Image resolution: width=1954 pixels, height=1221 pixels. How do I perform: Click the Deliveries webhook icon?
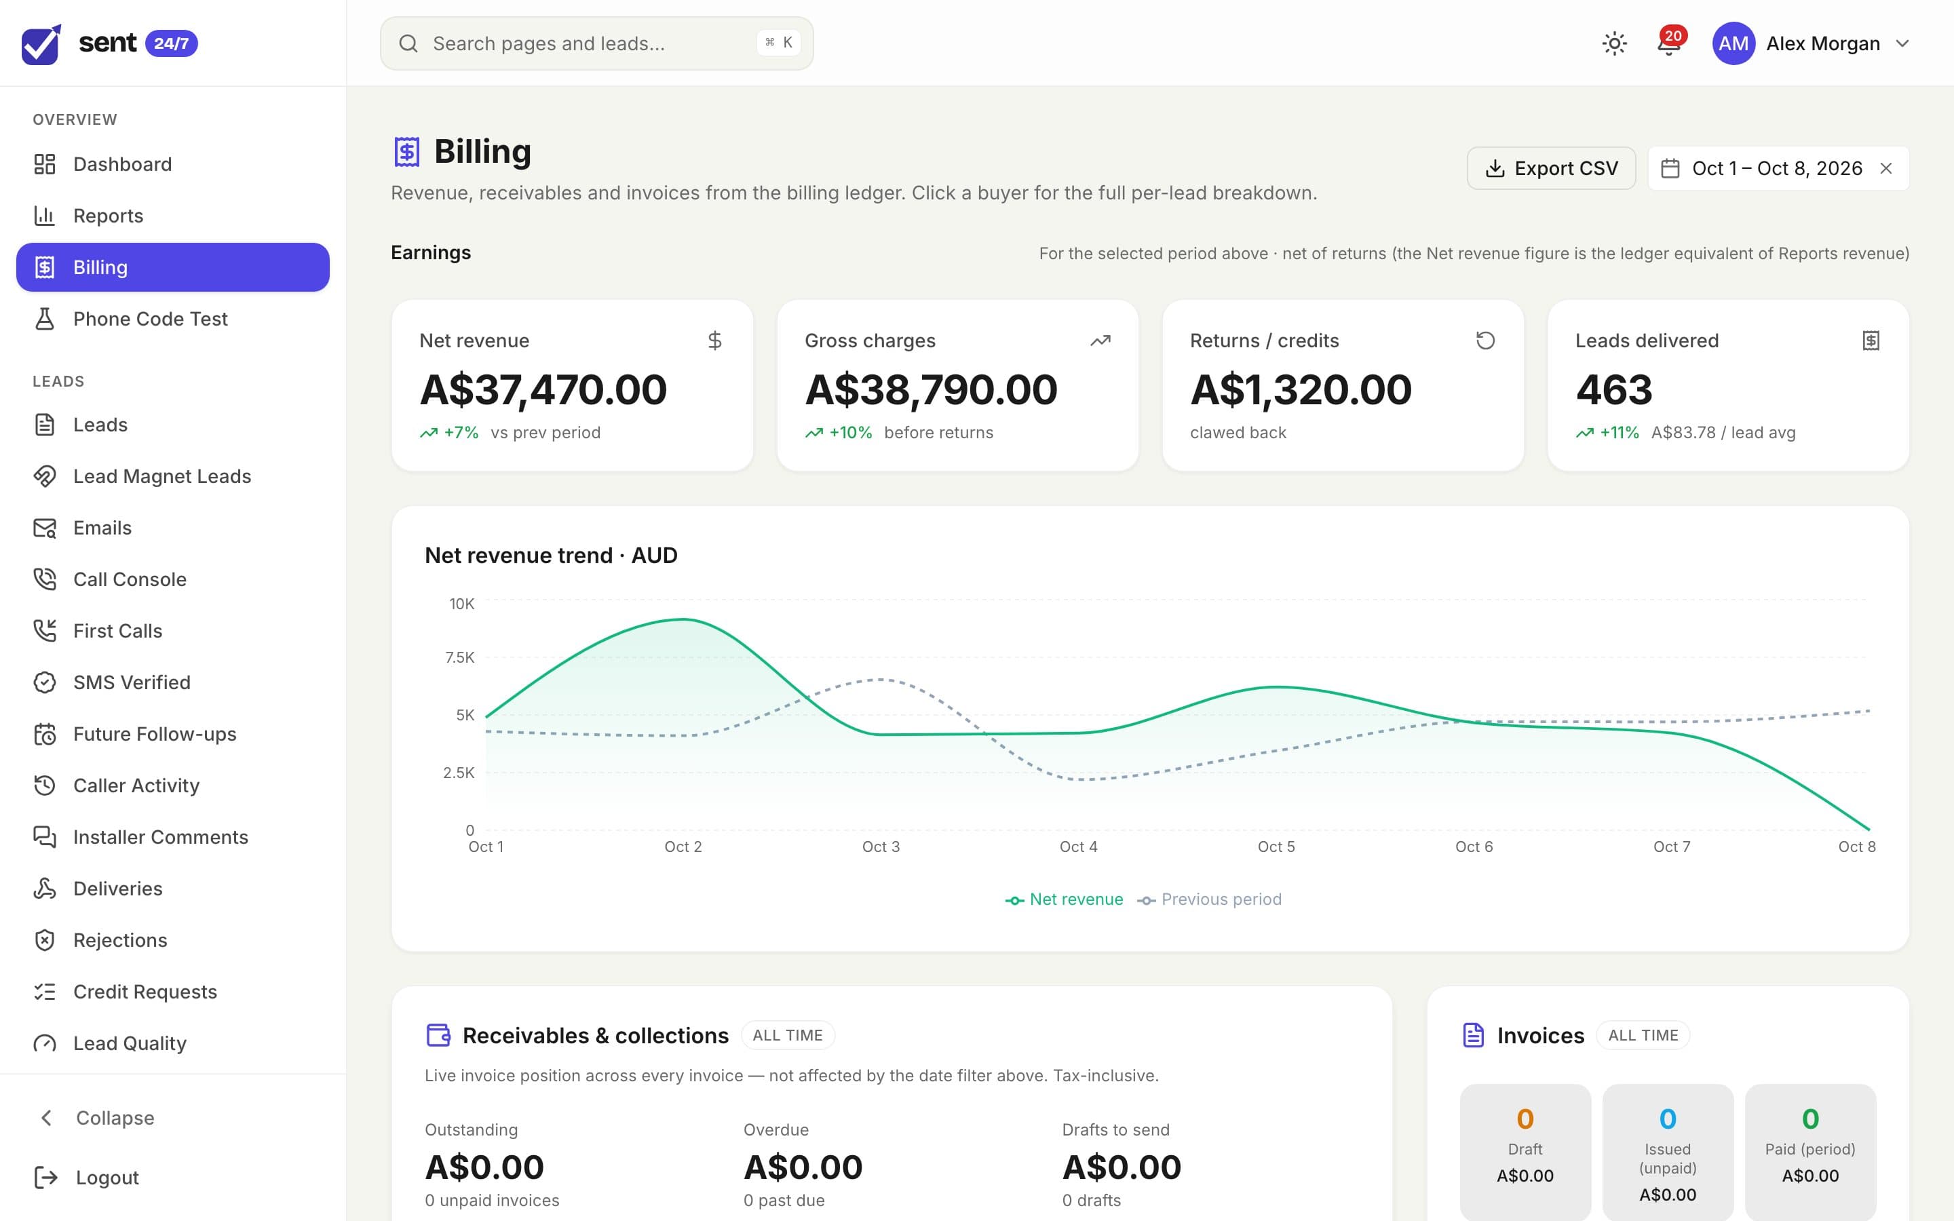click(x=44, y=889)
